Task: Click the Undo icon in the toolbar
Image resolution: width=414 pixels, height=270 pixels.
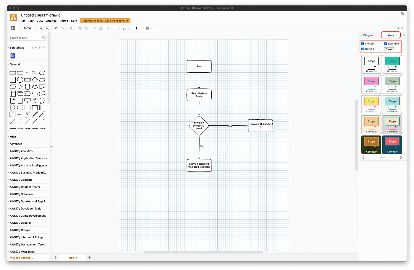Action: [56, 28]
